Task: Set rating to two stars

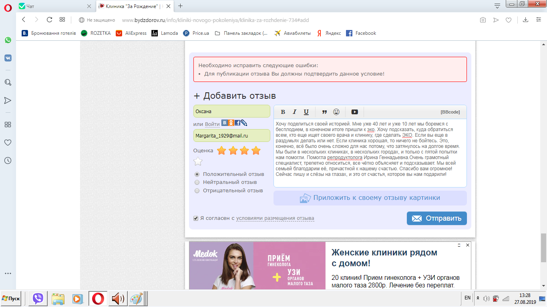Action: coord(233,151)
